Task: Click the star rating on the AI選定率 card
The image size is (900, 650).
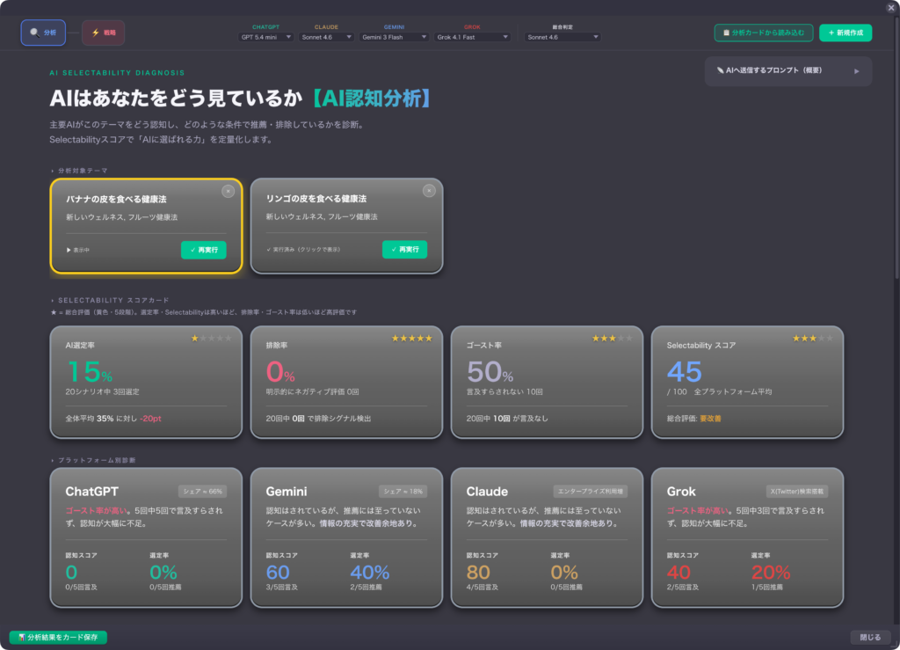Action: (212, 338)
